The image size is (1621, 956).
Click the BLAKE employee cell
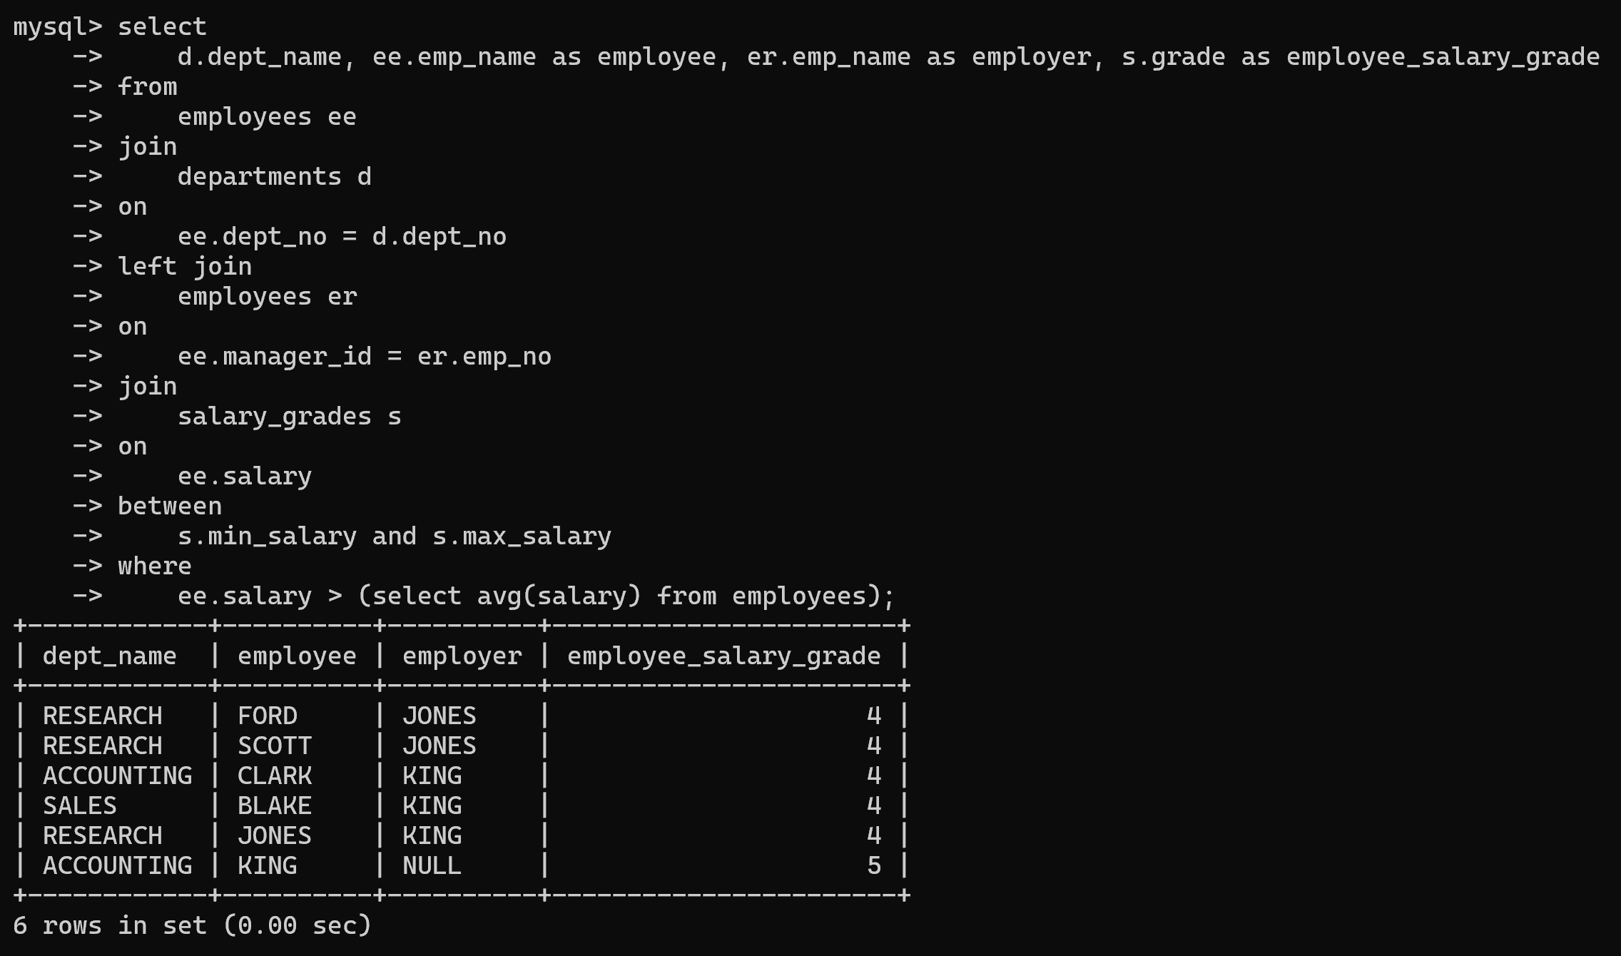pos(275,805)
